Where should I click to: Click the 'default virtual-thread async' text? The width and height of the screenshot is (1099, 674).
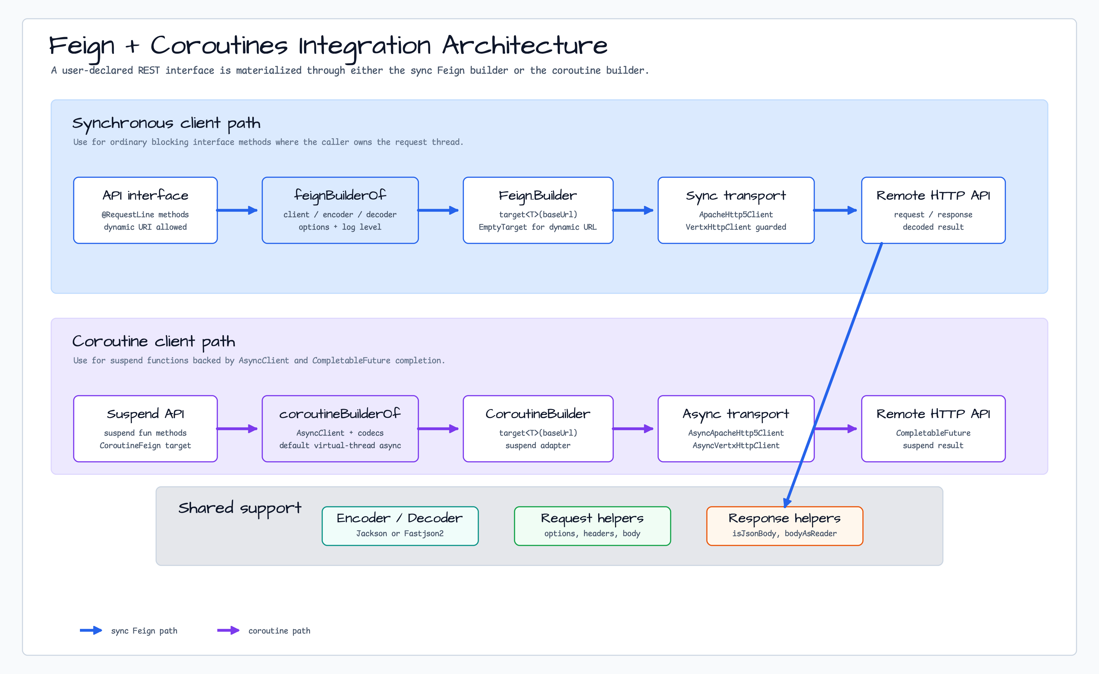click(x=340, y=446)
